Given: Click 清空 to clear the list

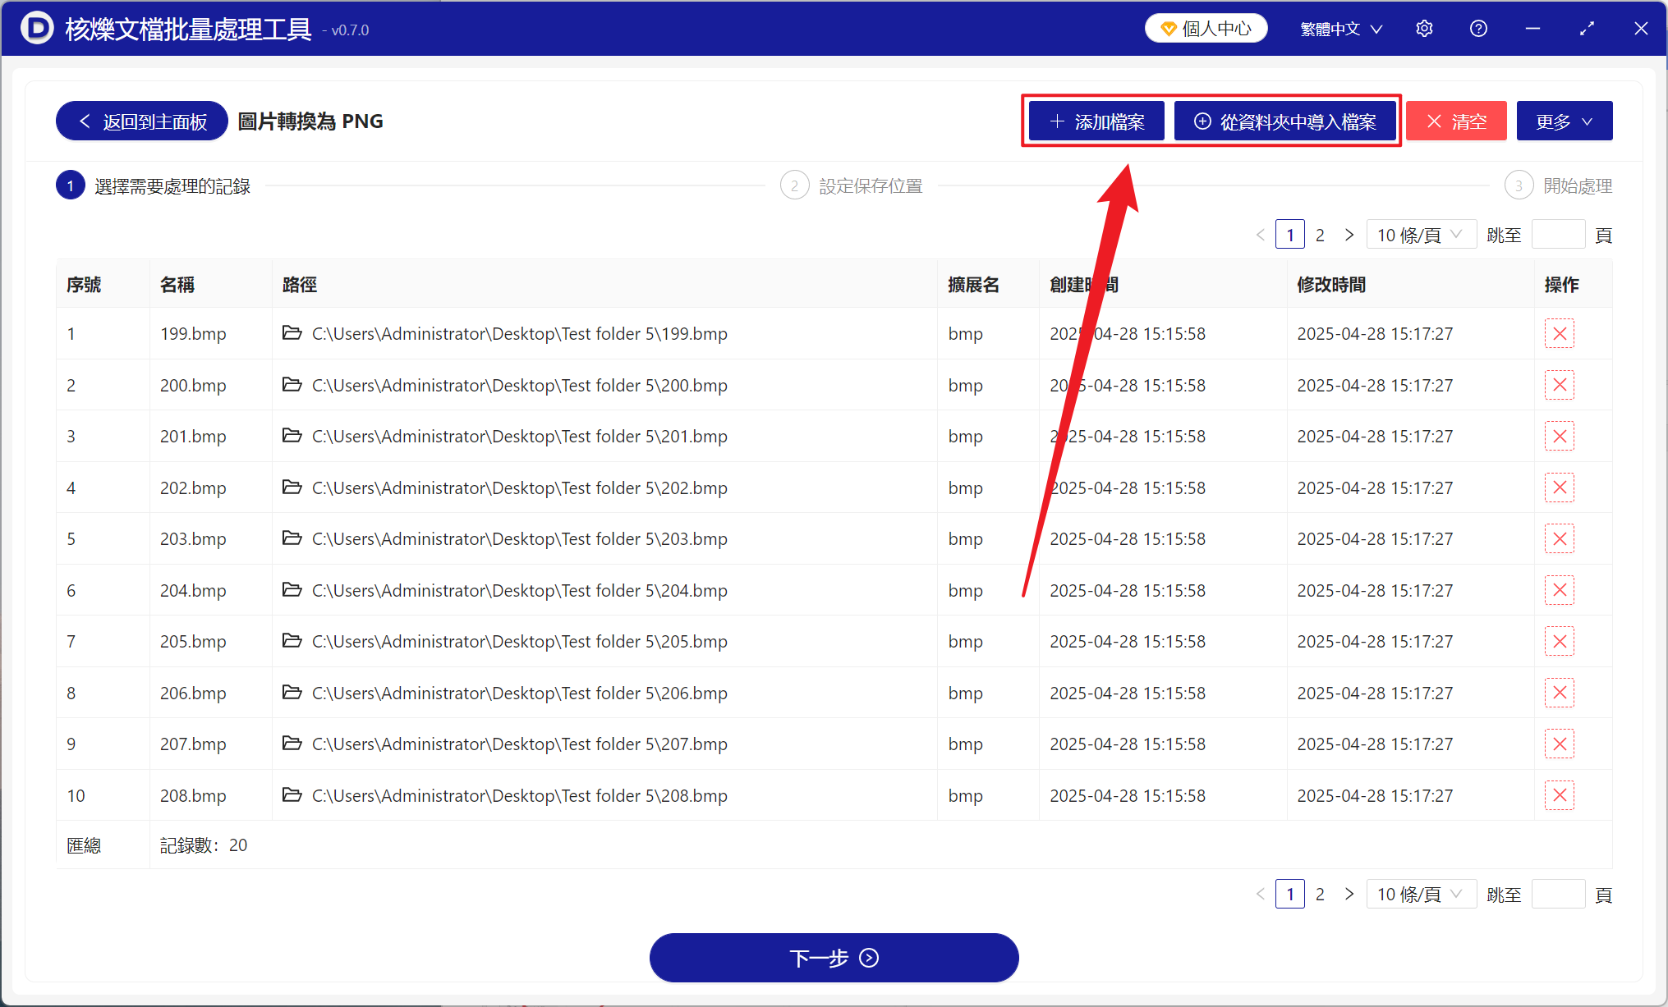Looking at the screenshot, I should (x=1456, y=121).
